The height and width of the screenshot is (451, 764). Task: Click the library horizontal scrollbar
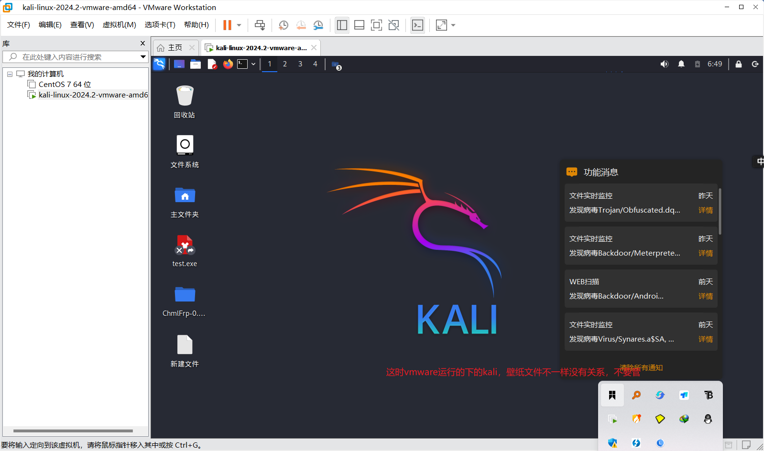(73, 430)
